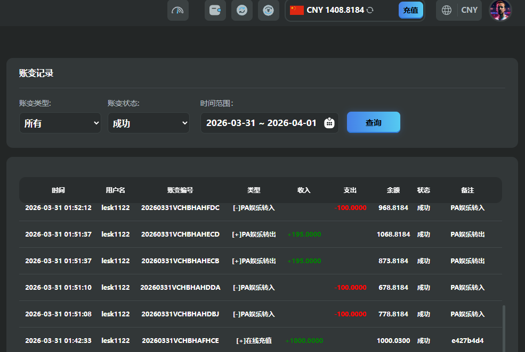Open the wallet icon in top bar
525x352 pixels.
pos(215,10)
